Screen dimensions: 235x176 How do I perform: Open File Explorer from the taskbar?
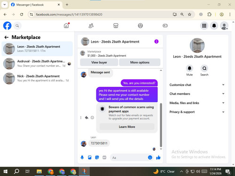pyautogui.click(x=39, y=171)
